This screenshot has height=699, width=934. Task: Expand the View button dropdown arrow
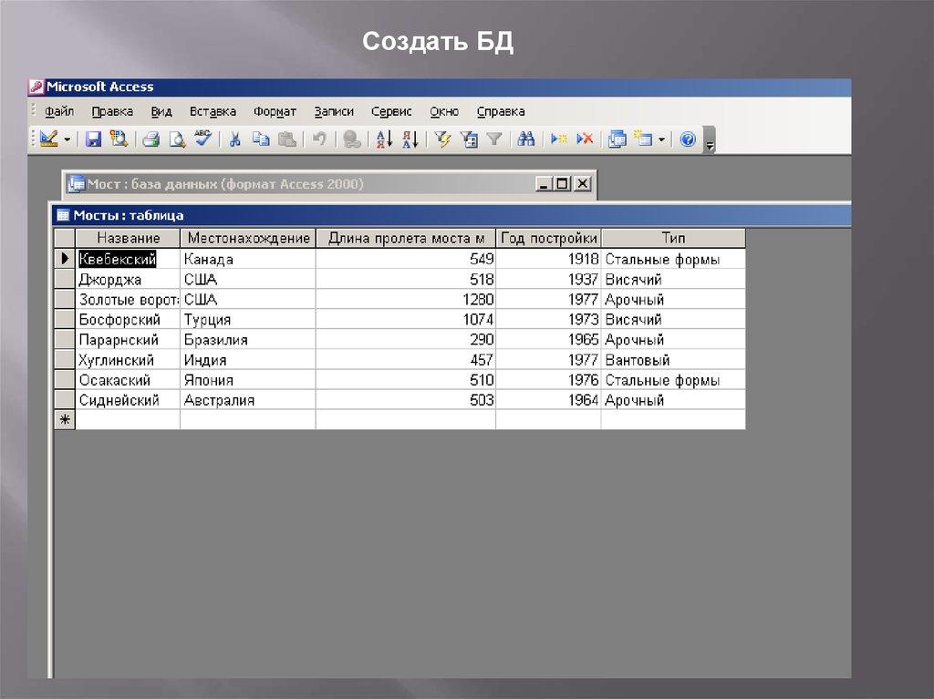pyautogui.click(x=67, y=139)
